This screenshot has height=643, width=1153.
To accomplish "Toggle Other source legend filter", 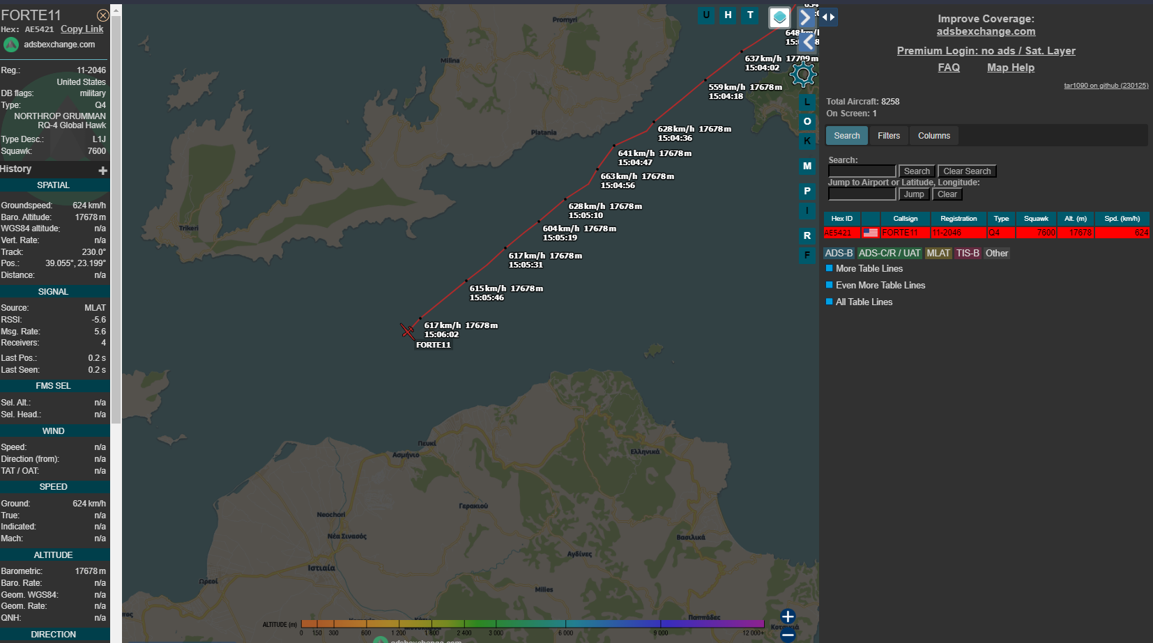I will click(996, 253).
